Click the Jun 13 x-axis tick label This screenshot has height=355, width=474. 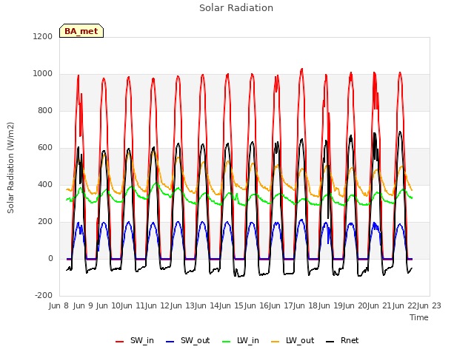pos(181,305)
